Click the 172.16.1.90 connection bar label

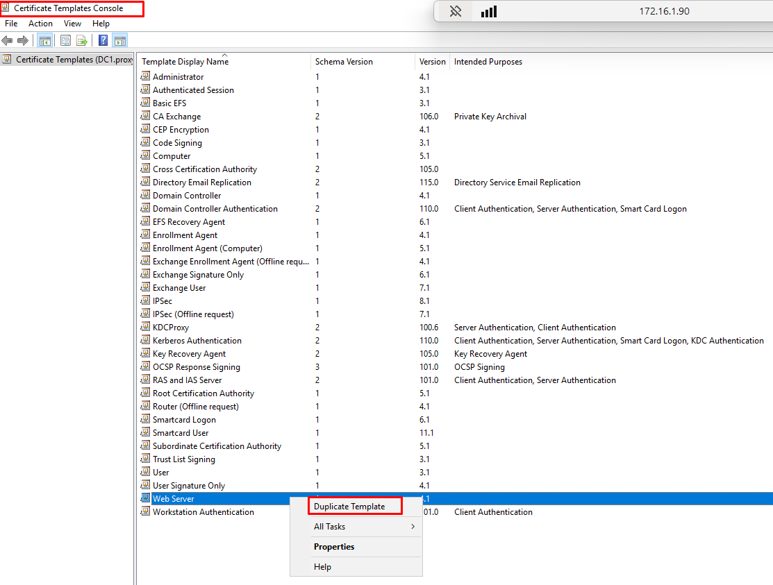[664, 11]
